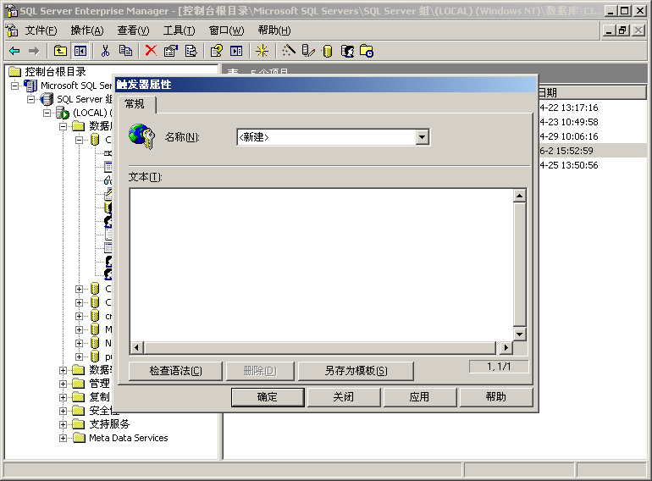
Task: Collapse the 数据库 folder node
Action: pos(64,126)
